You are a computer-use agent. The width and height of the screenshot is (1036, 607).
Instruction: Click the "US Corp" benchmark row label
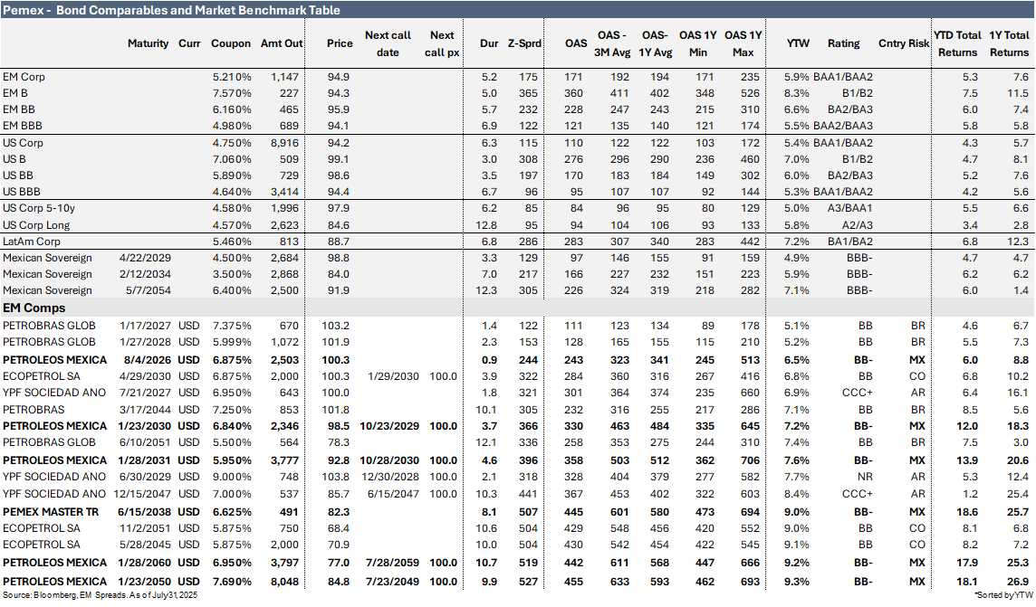click(23, 143)
